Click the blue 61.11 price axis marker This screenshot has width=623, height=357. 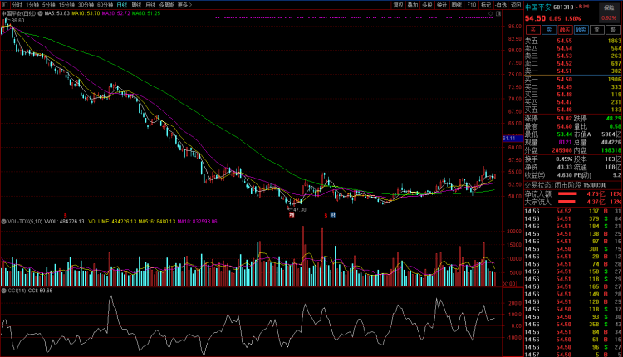(509, 138)
